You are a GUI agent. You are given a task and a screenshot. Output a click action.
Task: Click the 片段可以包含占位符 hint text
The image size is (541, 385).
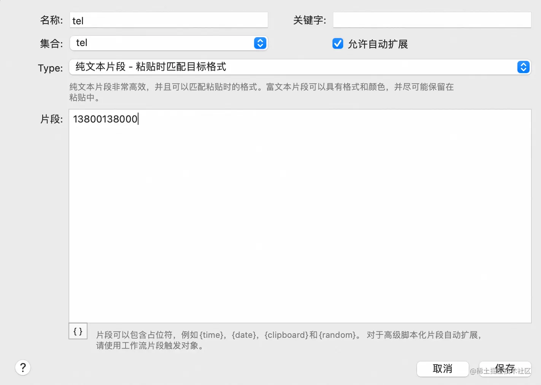tap(289, 340)
